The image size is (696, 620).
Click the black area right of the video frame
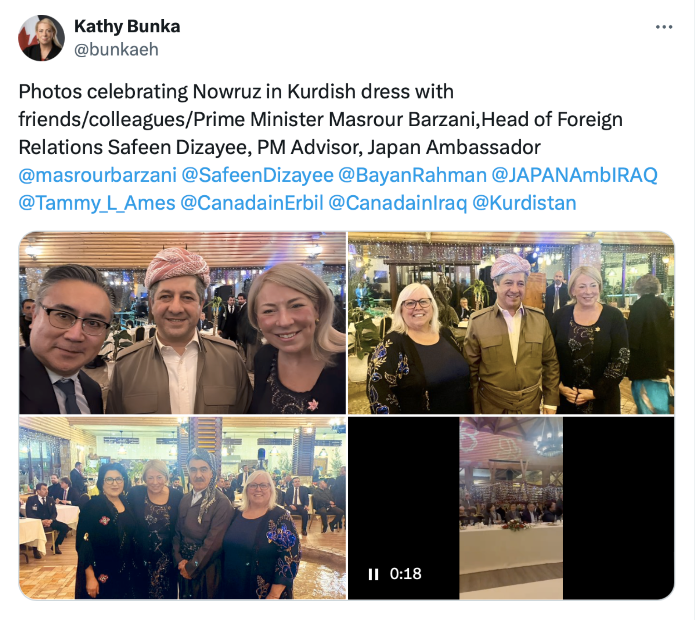point(618,508)
